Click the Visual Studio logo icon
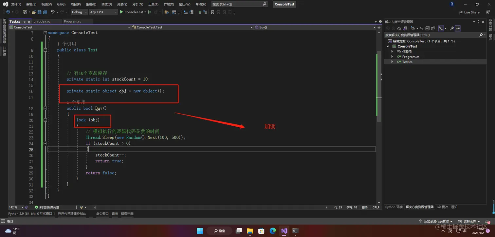 click(x=6, y=4)
